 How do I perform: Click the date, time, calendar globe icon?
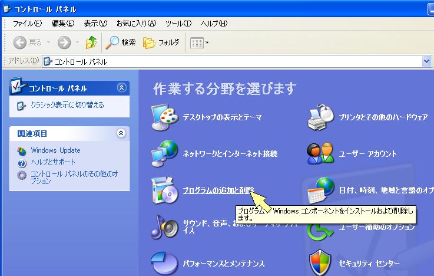tap(321, 190)
